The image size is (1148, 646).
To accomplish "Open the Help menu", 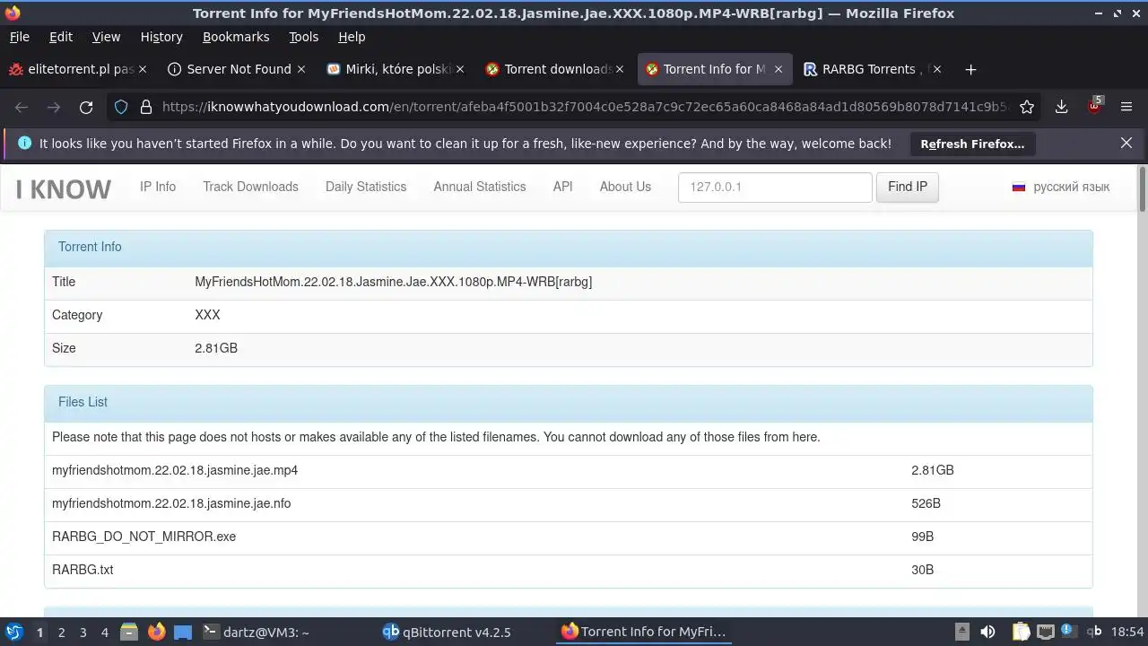I will point(352,37).
